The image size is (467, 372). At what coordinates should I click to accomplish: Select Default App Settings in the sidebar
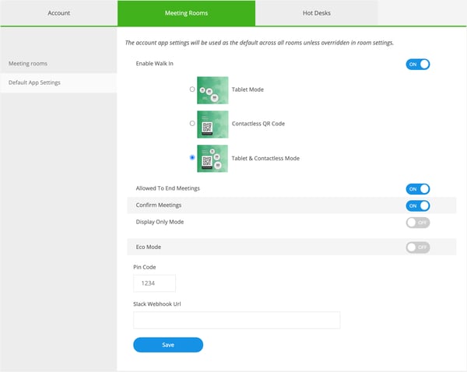point(34,82)
